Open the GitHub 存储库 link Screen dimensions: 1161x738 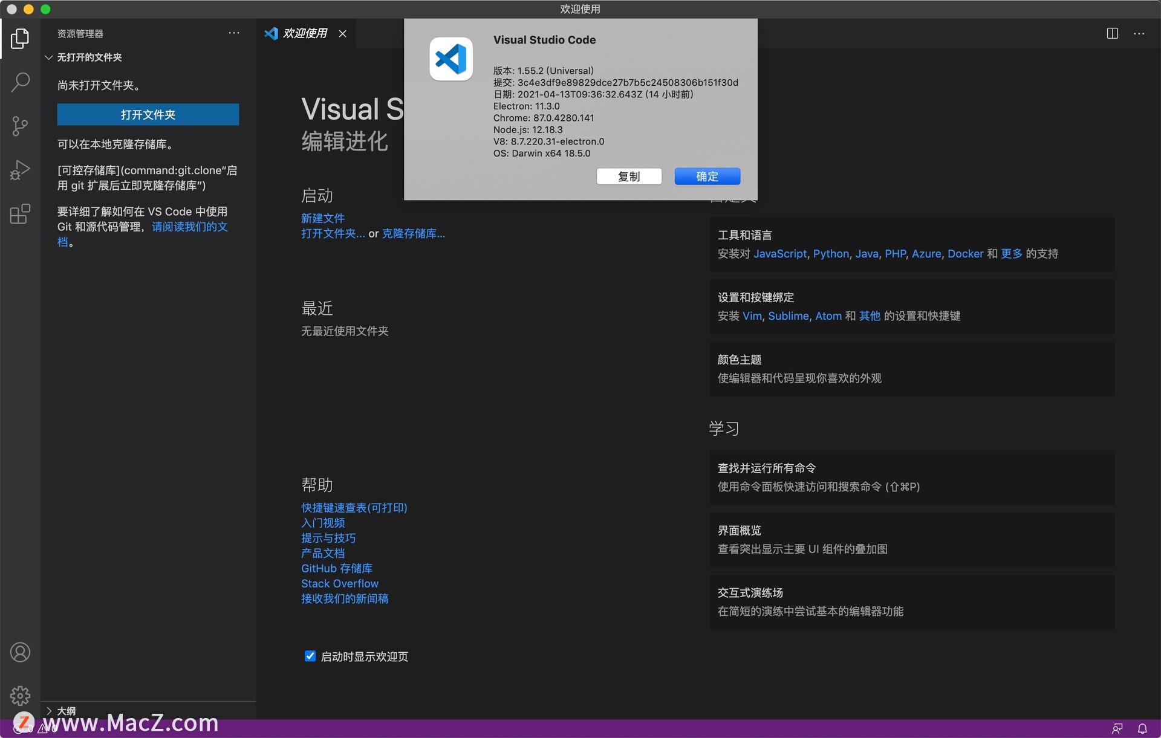pyautogui.click(x=337, y=568)
